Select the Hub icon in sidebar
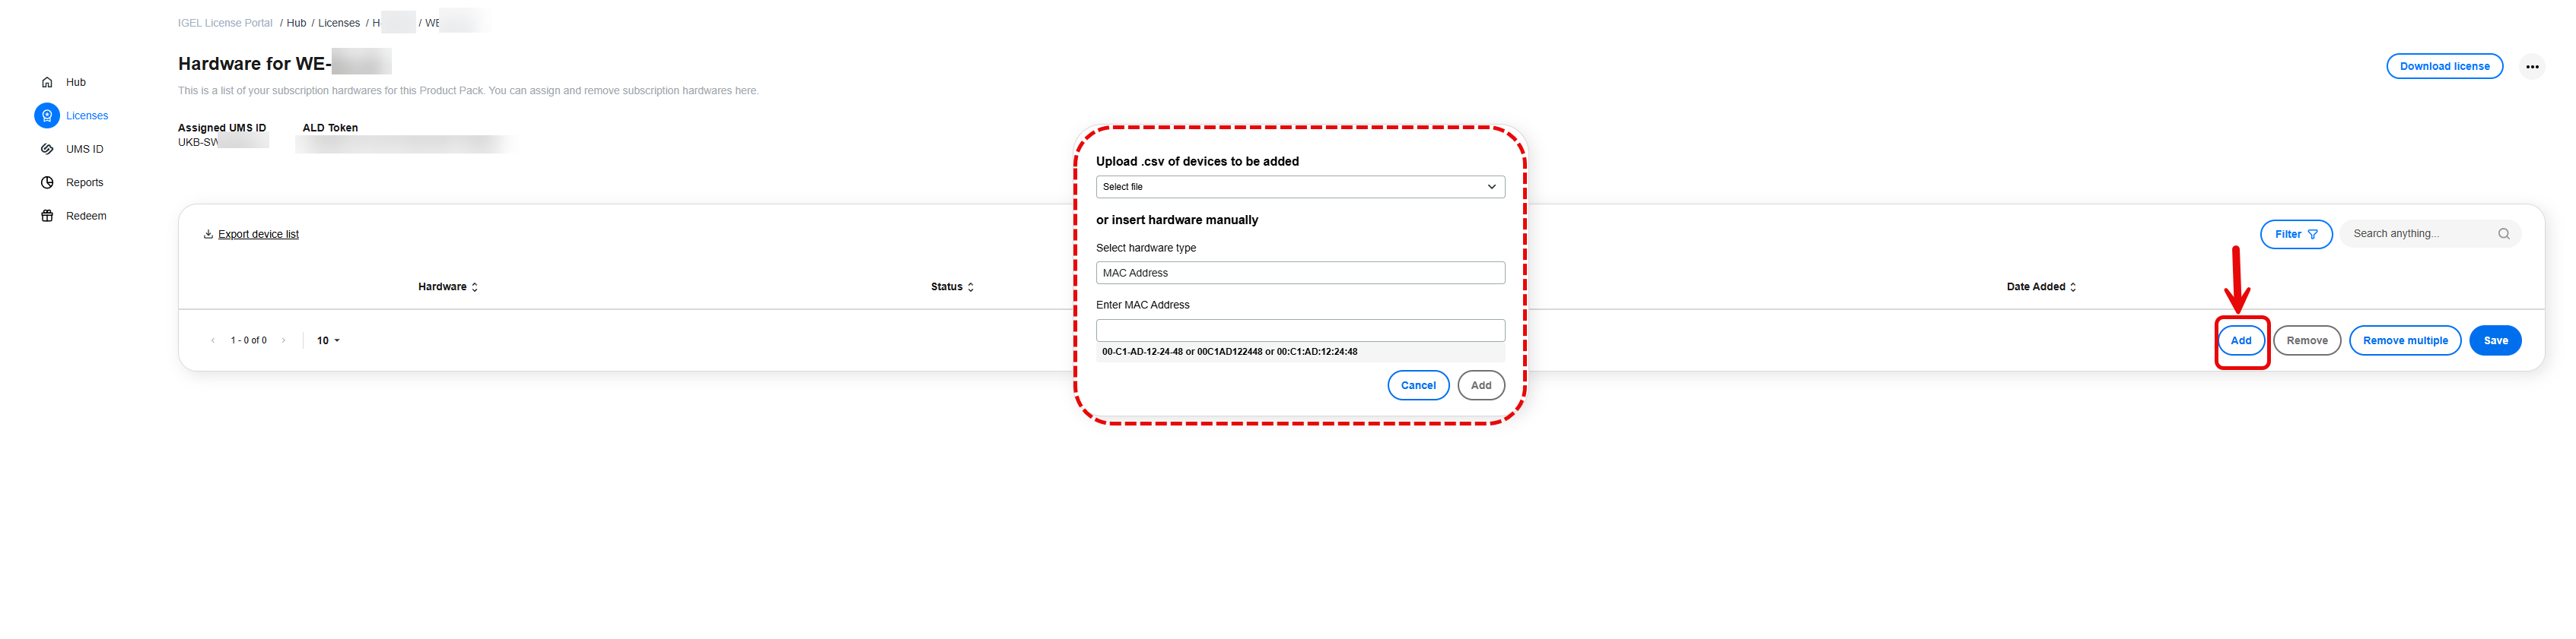The width and height of the screenshot is (2576, 639). [x=46, y=82]
